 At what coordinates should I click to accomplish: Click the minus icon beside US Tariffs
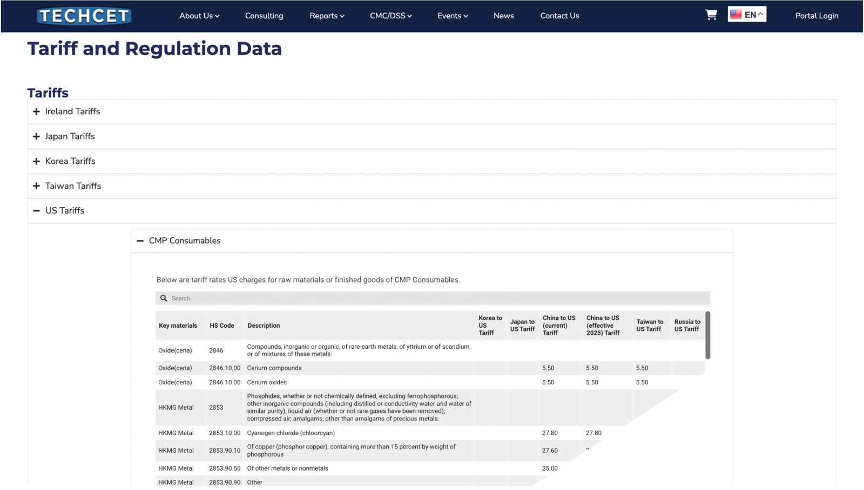[36, 211]
